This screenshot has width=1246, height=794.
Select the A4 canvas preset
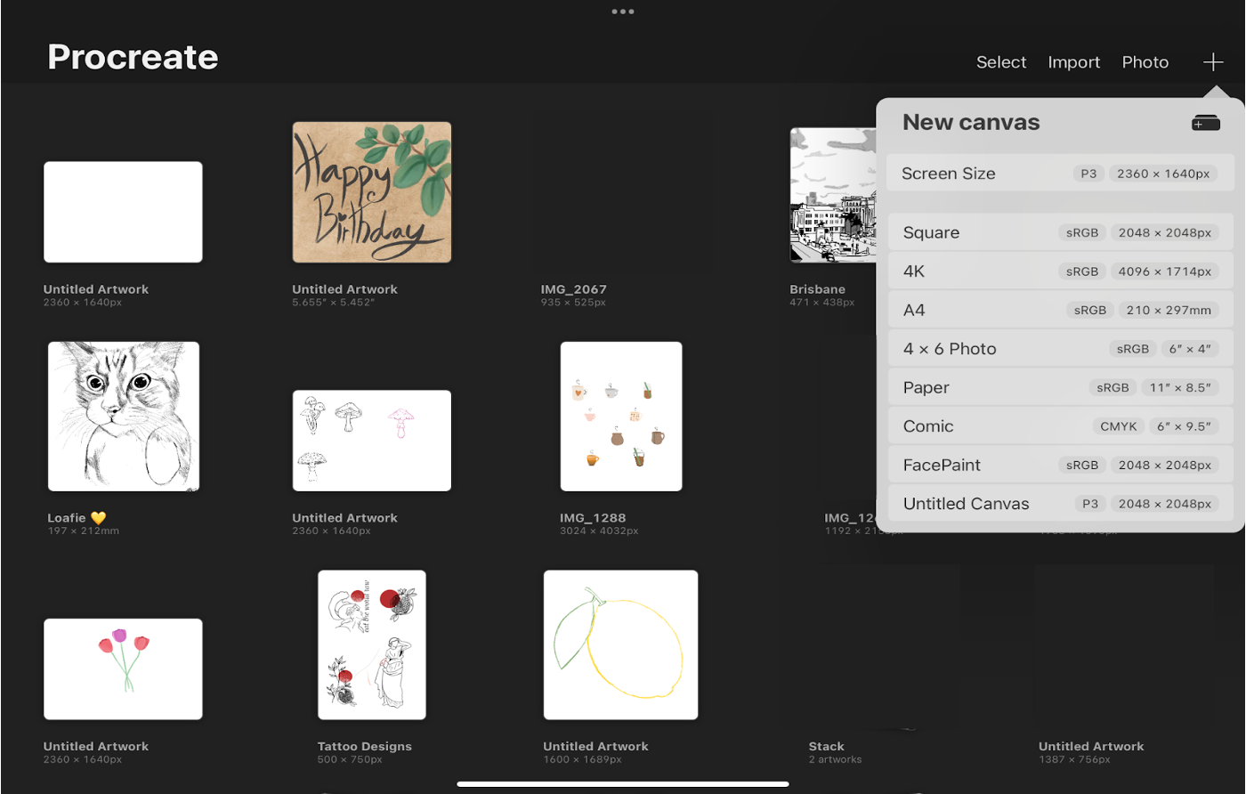click(1059, 311)
